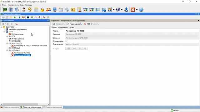Click the house with key toolbar icon
Screen dimensions: 200x112
tap(30, 10)
